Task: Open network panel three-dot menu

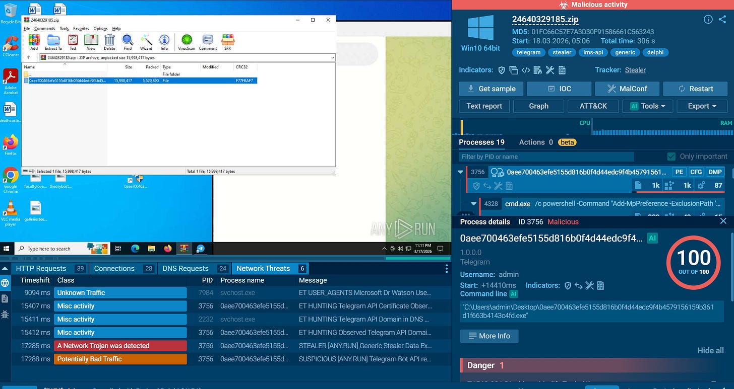Action: click(x=447, y=269)
